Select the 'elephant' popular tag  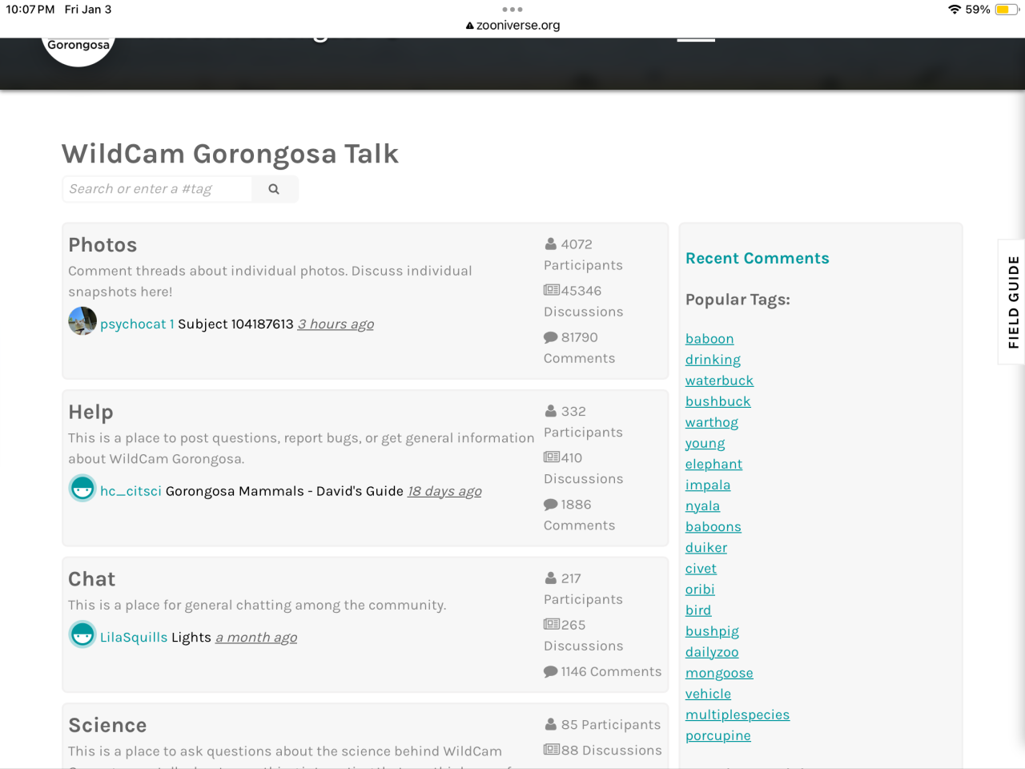pos(713,464)
